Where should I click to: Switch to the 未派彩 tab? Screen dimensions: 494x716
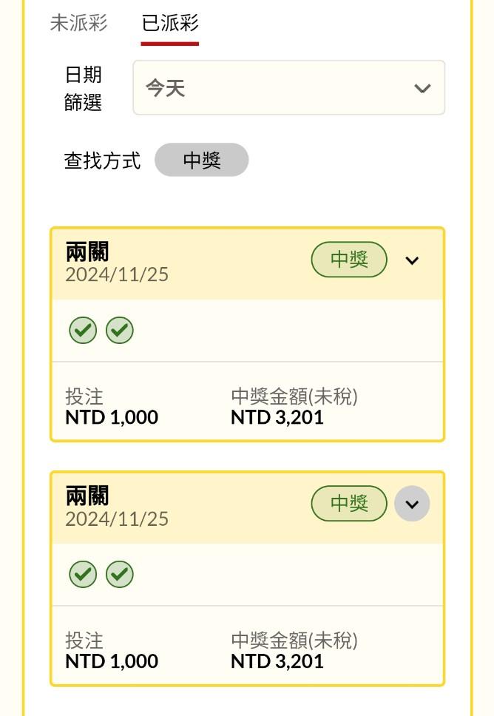[78, 23]
